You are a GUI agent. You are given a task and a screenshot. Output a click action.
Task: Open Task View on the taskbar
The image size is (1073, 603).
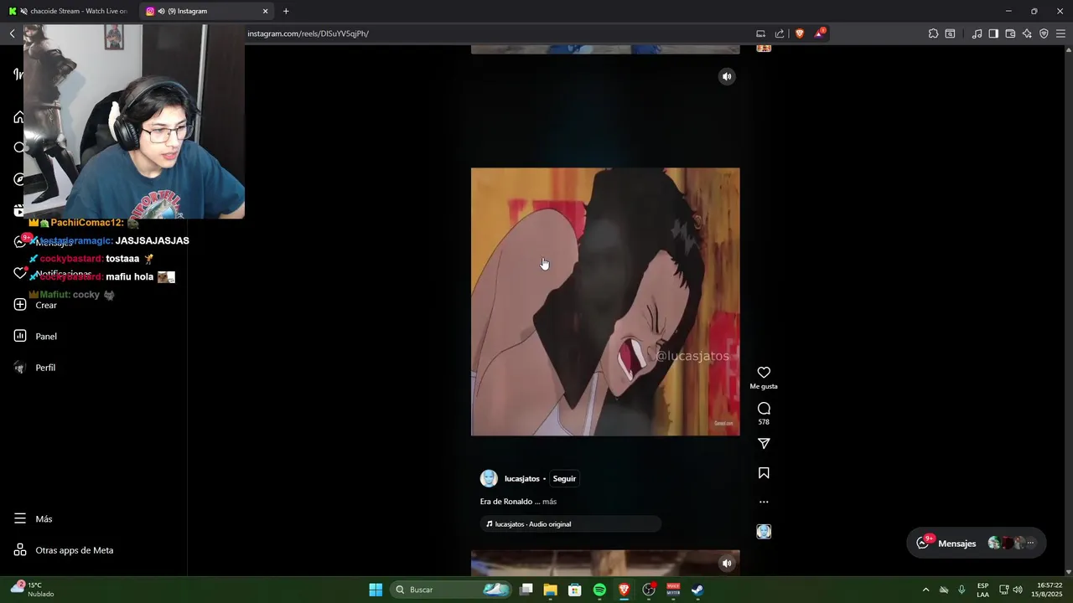[x=526, y=590]
